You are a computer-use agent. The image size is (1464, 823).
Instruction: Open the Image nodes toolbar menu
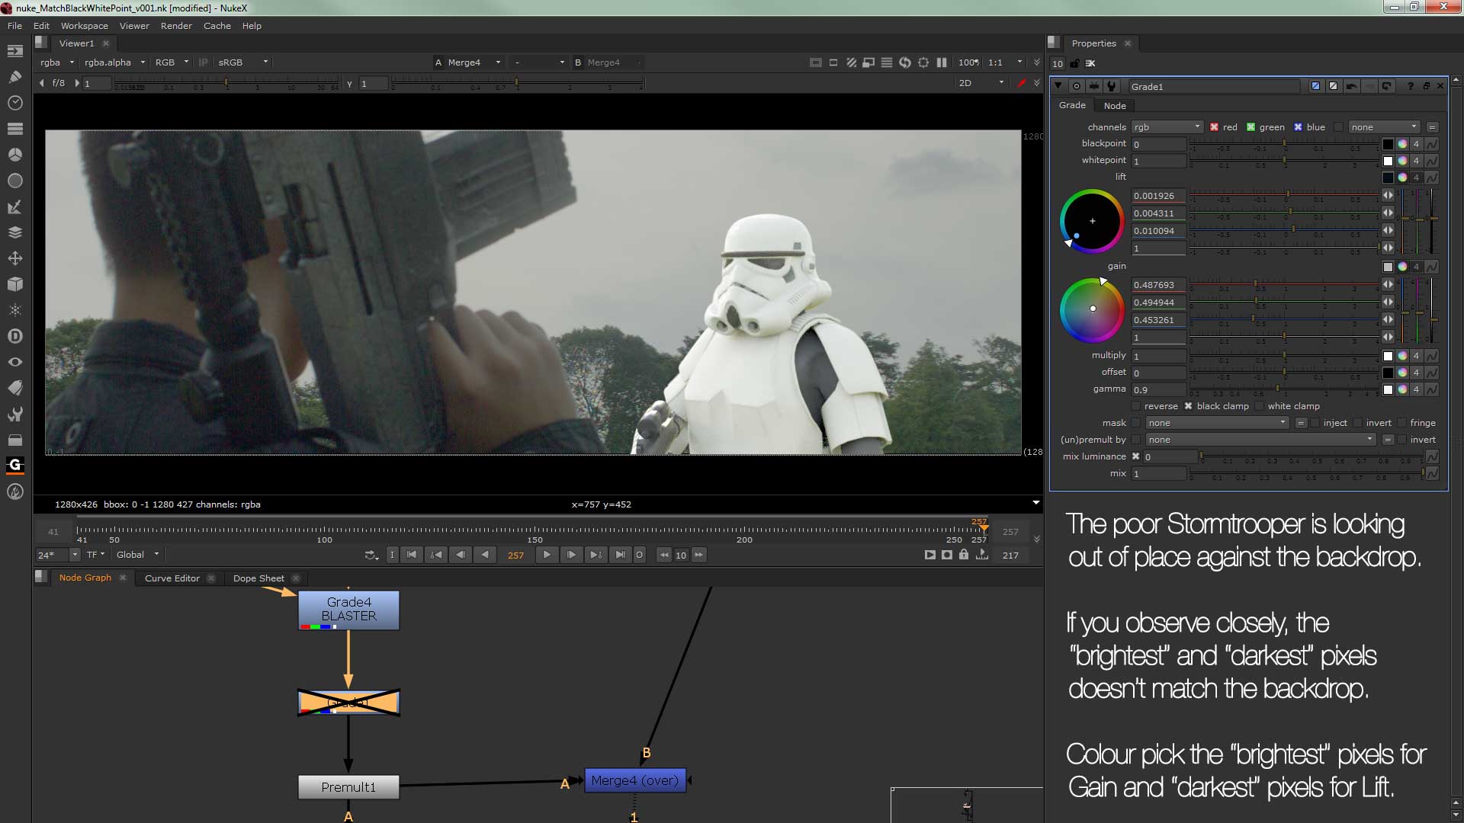(x=14, y=51)
